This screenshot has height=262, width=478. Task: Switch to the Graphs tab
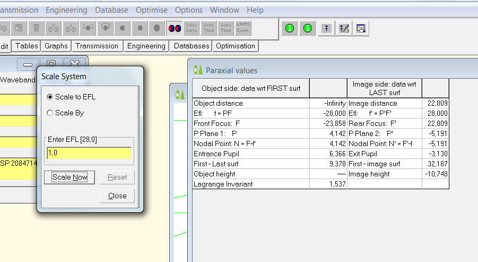[x=56, y=46]
